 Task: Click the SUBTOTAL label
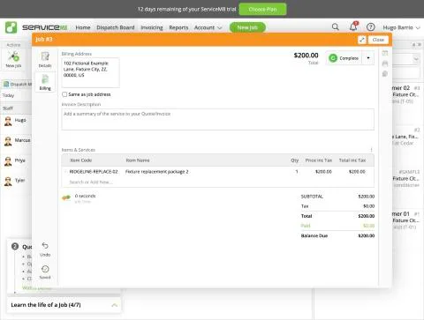pos(312,197)
